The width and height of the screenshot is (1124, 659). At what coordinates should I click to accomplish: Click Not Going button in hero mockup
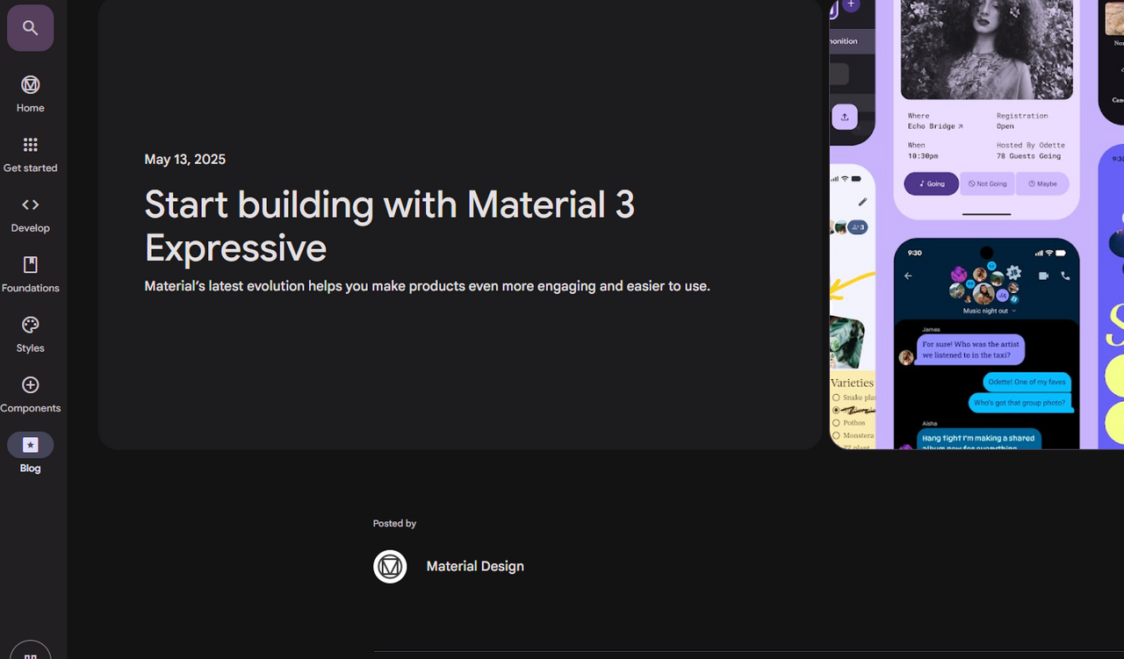coord(987,183)
